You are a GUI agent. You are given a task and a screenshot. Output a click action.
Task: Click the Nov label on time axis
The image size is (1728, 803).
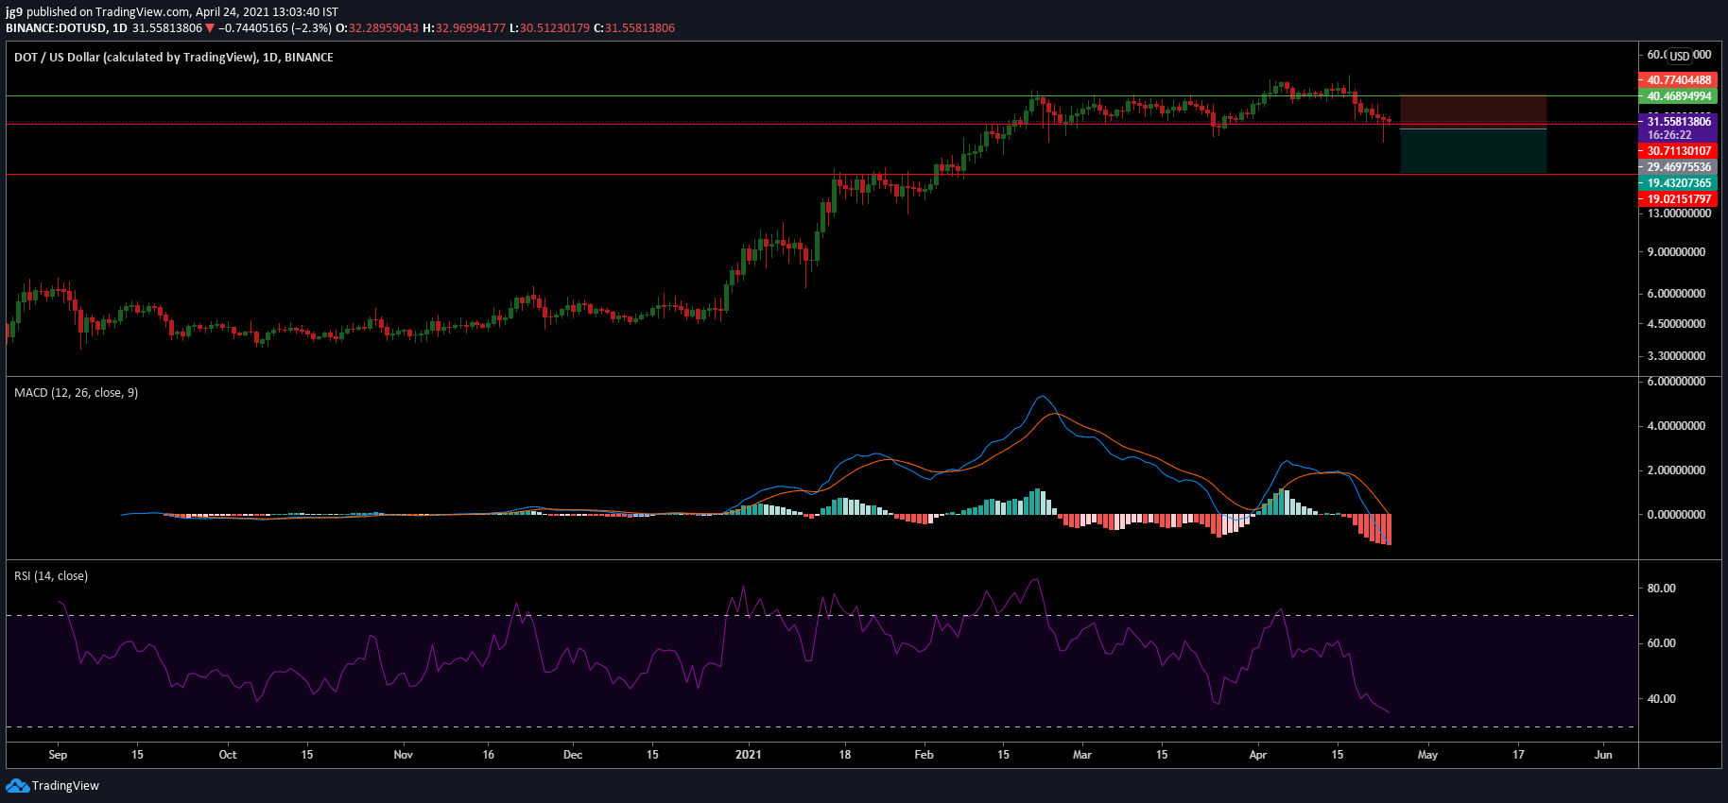[404, 755]
